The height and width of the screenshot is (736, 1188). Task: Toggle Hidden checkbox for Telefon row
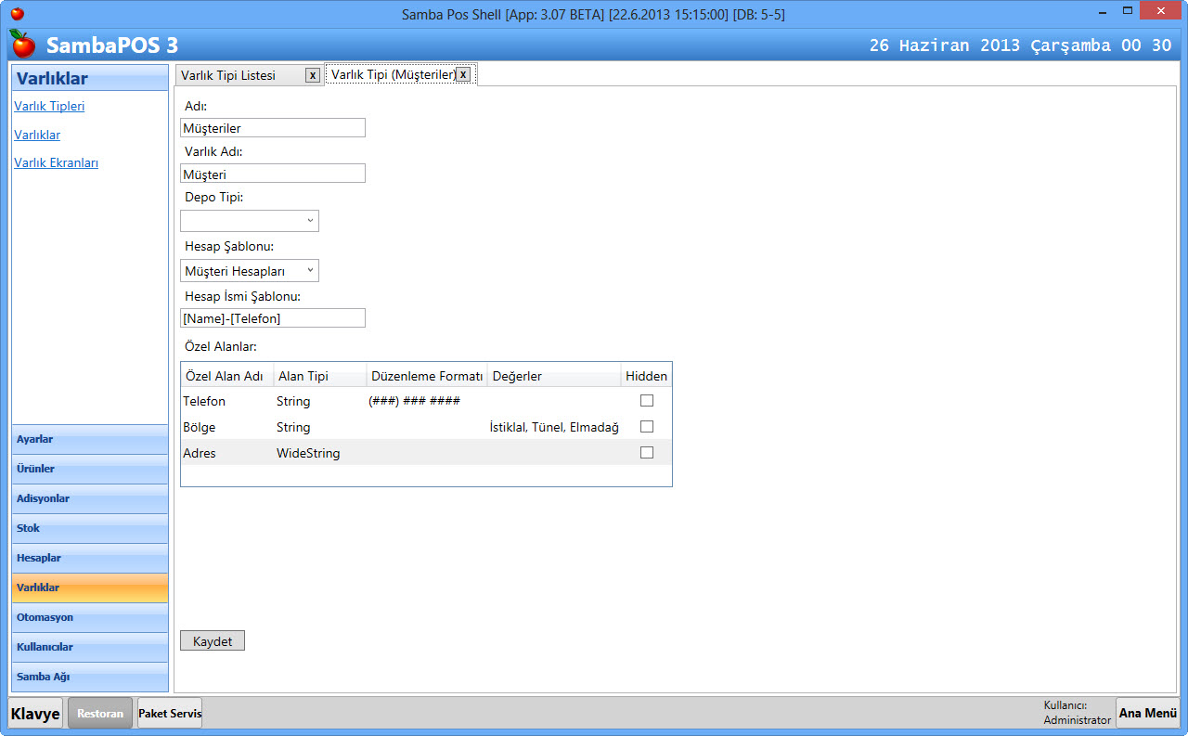pos(647,401)
